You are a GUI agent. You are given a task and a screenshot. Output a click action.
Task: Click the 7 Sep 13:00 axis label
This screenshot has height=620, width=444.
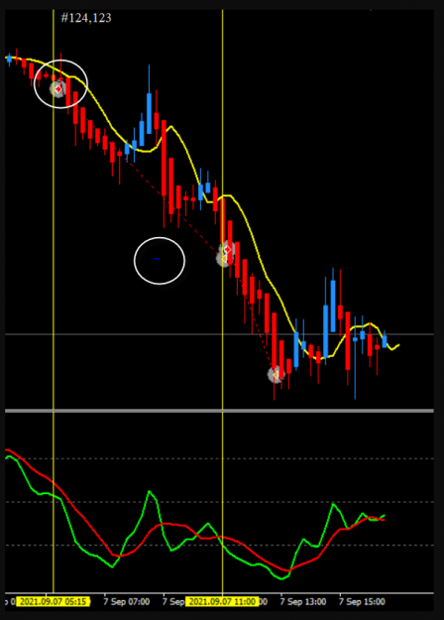click(303, 602)
